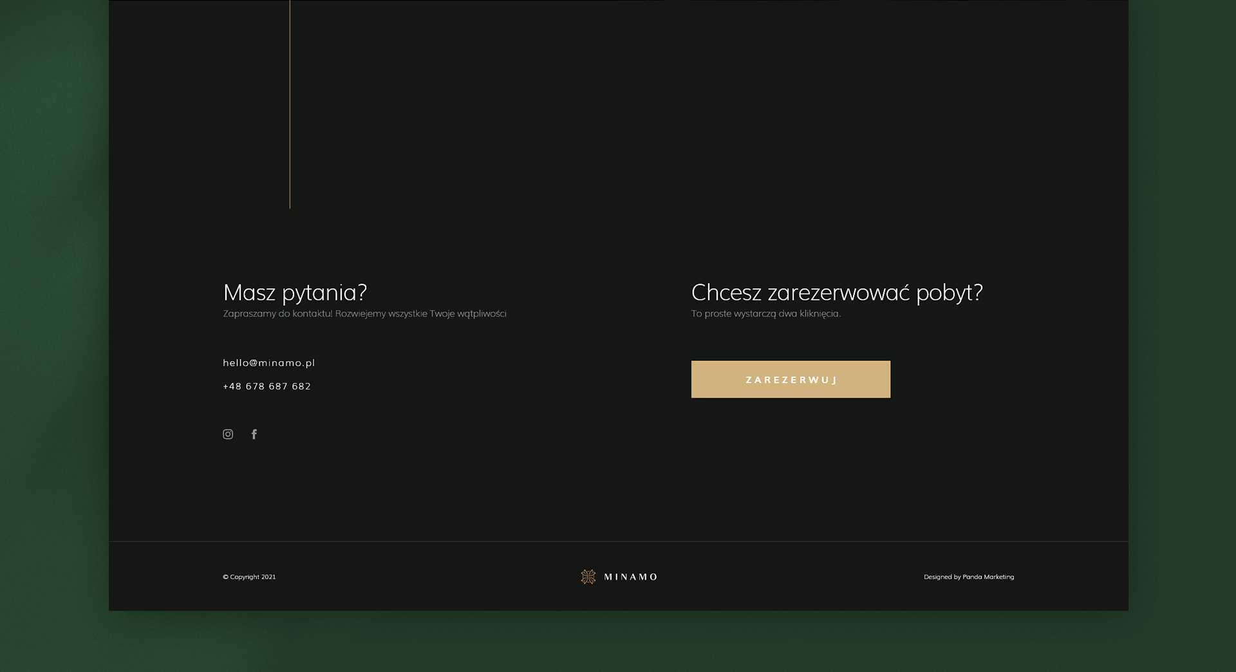Click the Minamo logo emblem in footer
This screenshot has width=1236, height=672.
(x=588, y=577)
